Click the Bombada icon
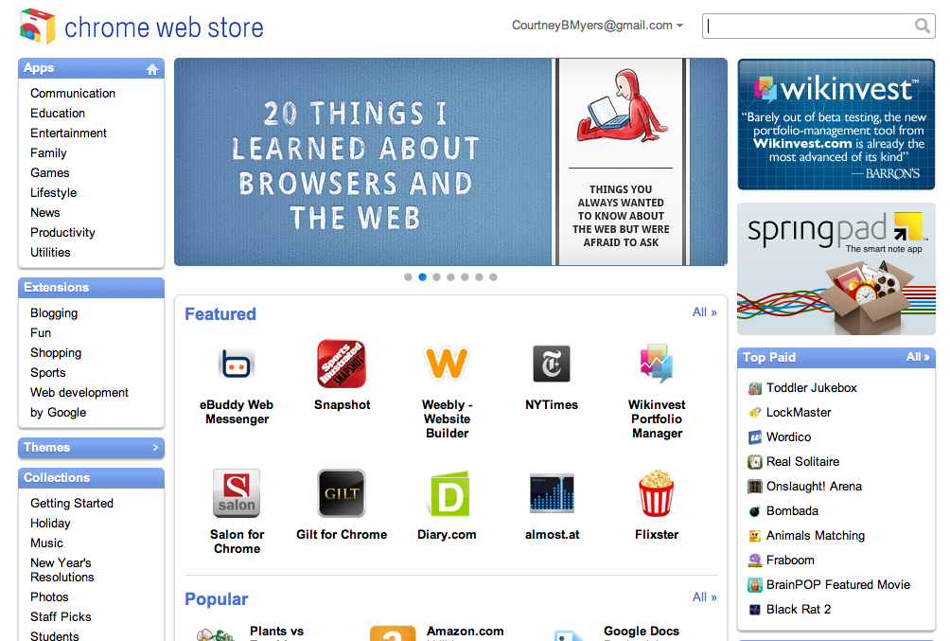Image resolution: width=950 pixels, height=641 pixels. click(x=755, y=511)
